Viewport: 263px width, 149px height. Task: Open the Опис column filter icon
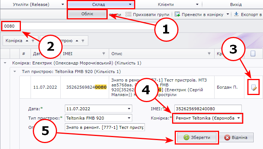pos(209,54)
